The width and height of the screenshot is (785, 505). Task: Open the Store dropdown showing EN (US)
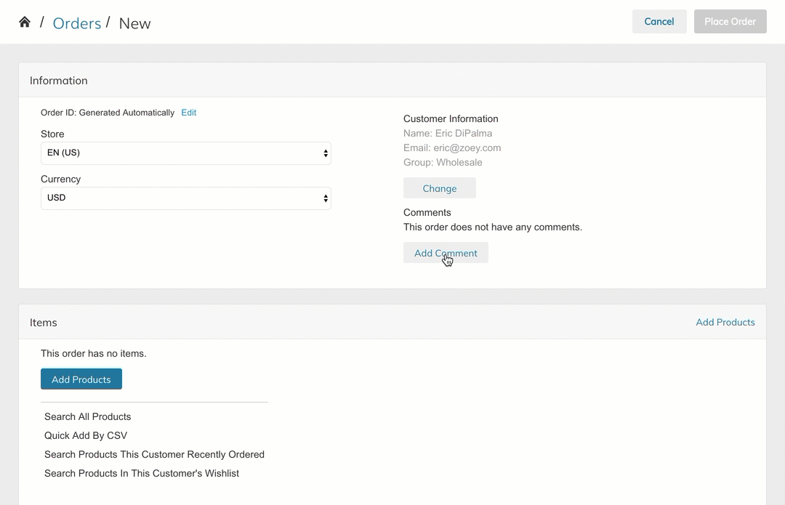click(185, 153)
